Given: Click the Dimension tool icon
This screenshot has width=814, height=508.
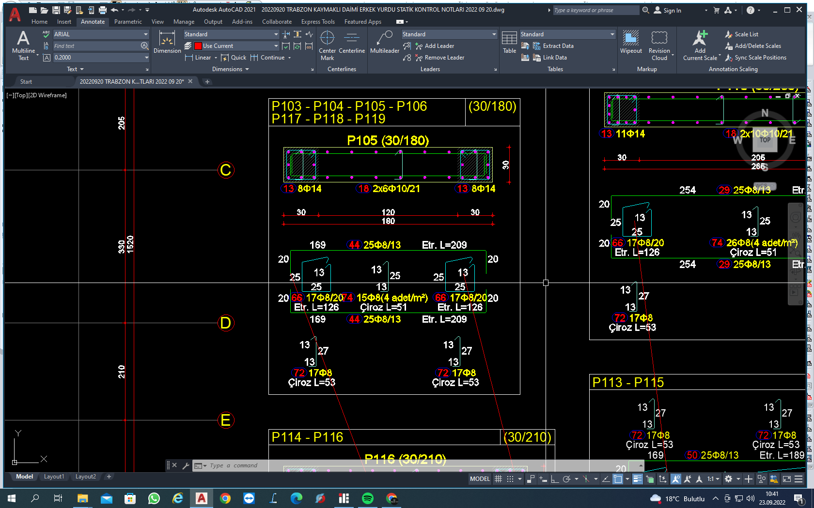Looking at the screenshot, I should pyautogui.click(x=167, y=41).
